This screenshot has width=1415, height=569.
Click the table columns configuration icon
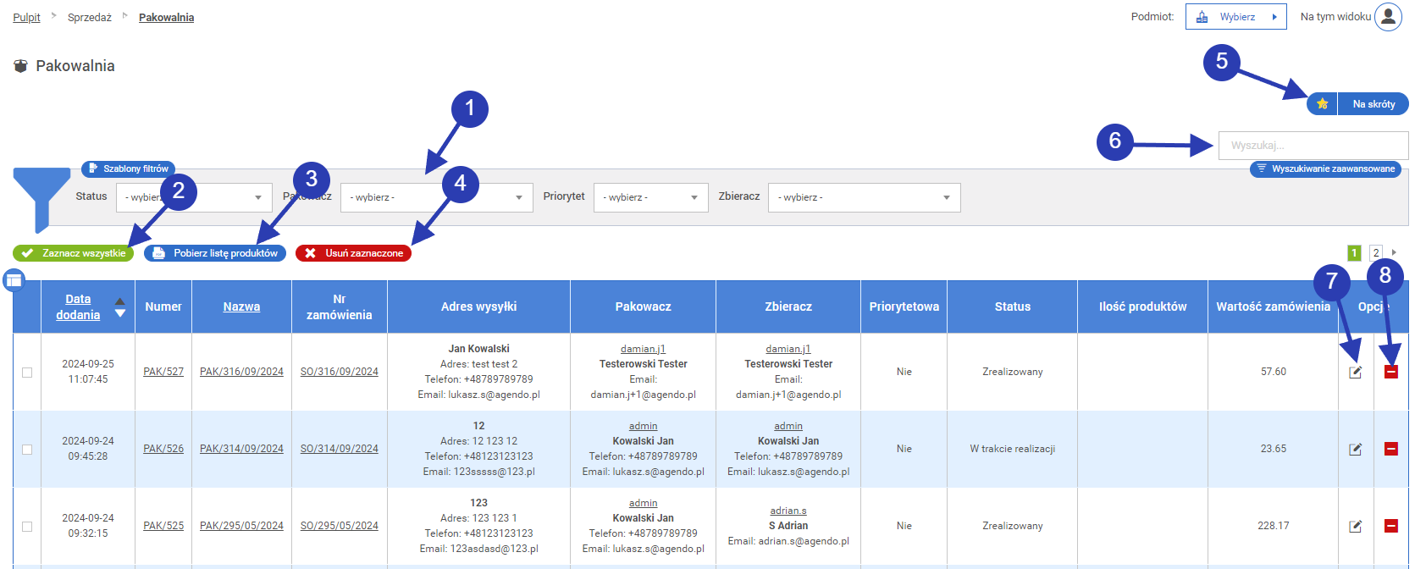(x=14, y=280)
